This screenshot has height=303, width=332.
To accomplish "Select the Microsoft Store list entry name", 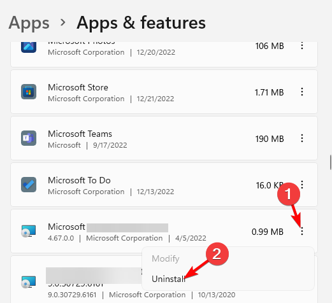I will (78, 87).
